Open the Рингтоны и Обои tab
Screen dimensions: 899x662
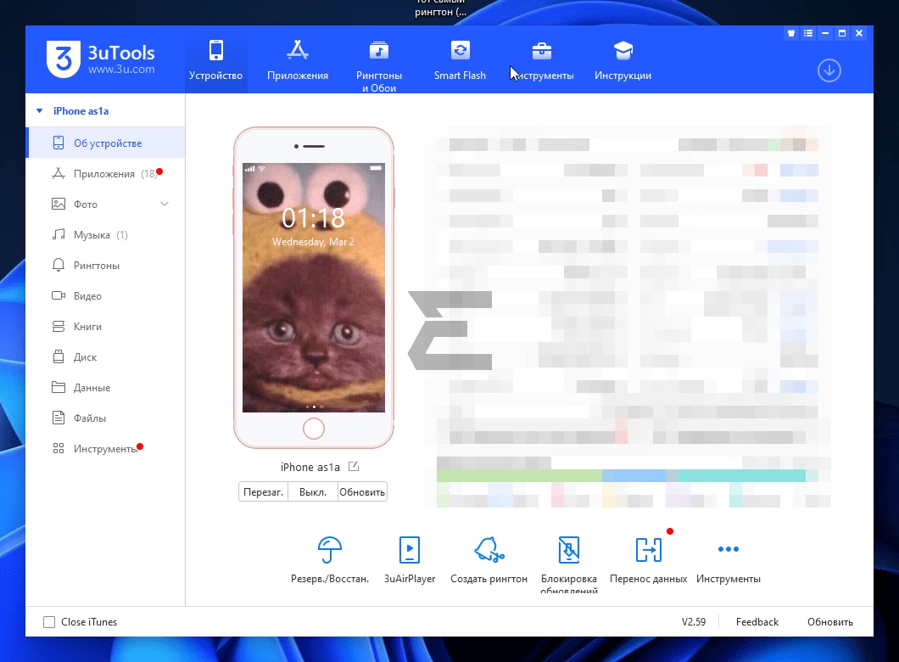pyautogui.click(x=379, y=65)
